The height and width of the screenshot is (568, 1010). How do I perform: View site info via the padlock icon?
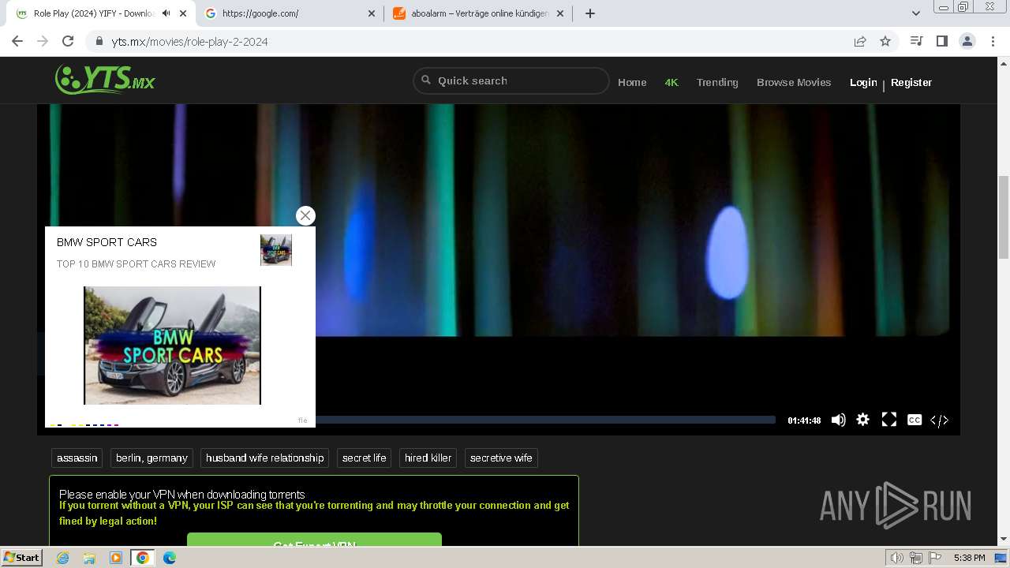[x=99, y=41]
